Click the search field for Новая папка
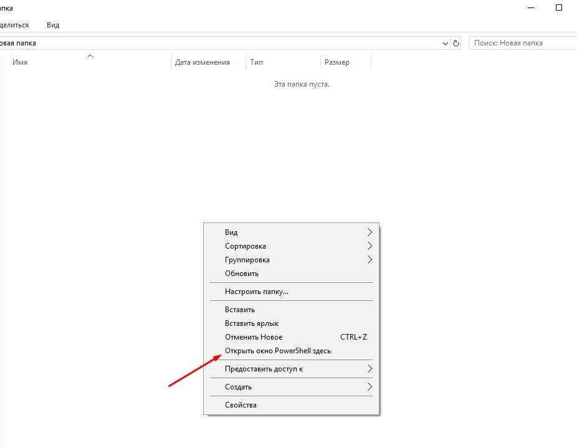The image size is (577, 448). click(x=523, y=43)
